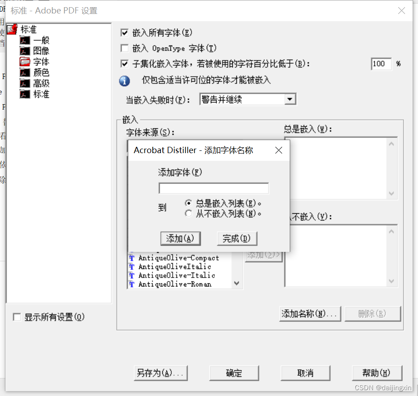This screenshot has height=396, width=418.
Task: Enable 嵌入 OpenType 字体 checkbox
Action: pos(125,48)
